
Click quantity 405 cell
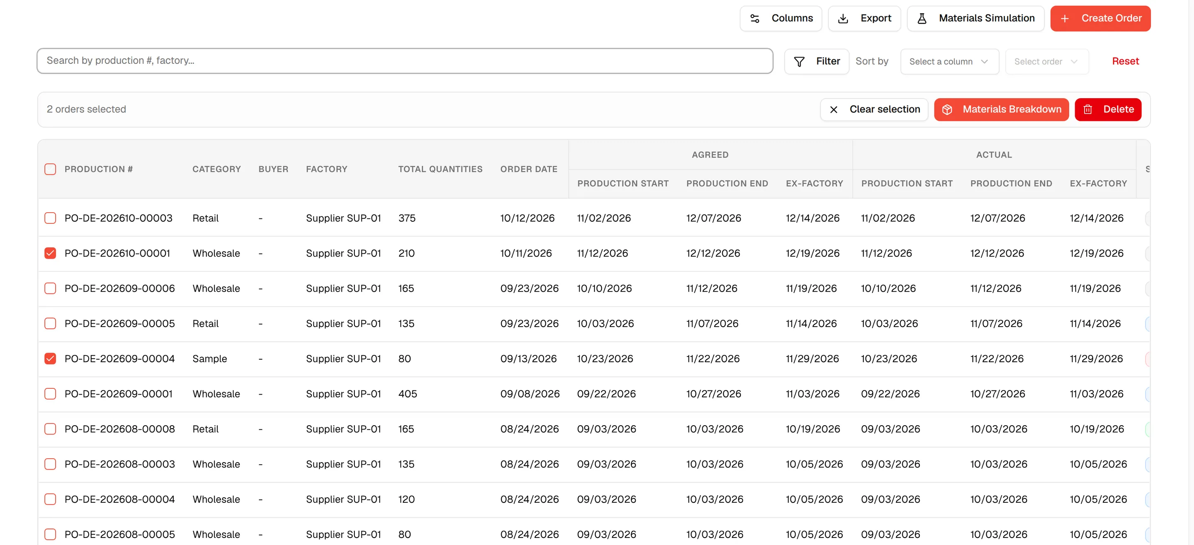click(x=408, y=394)
